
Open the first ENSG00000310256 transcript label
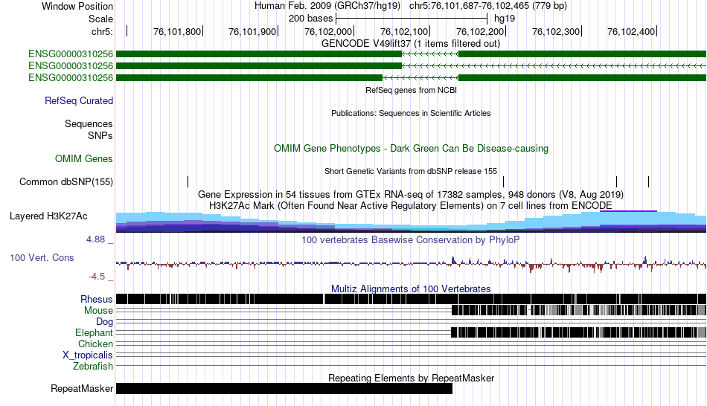pyautogui.click(x=71, y=54)
